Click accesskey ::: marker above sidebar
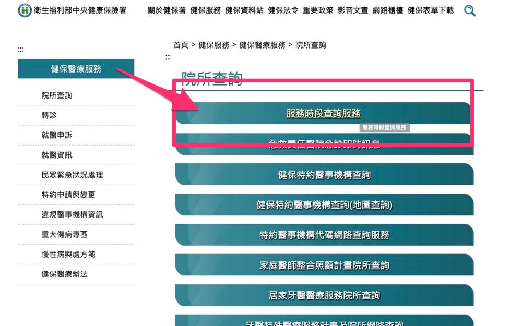 coord(21,50)
